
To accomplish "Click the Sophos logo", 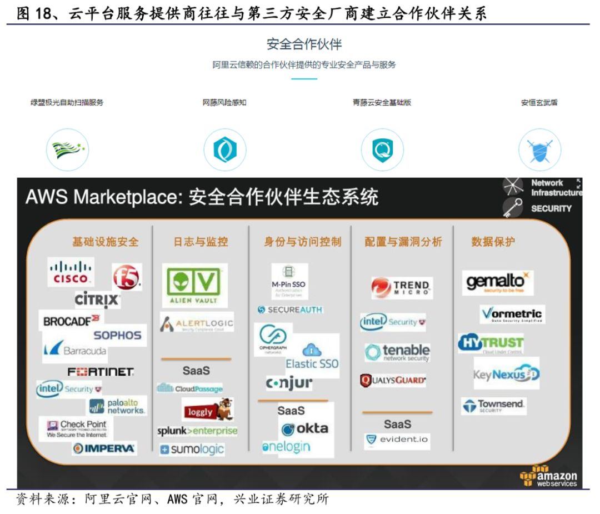I will point(117,335).
